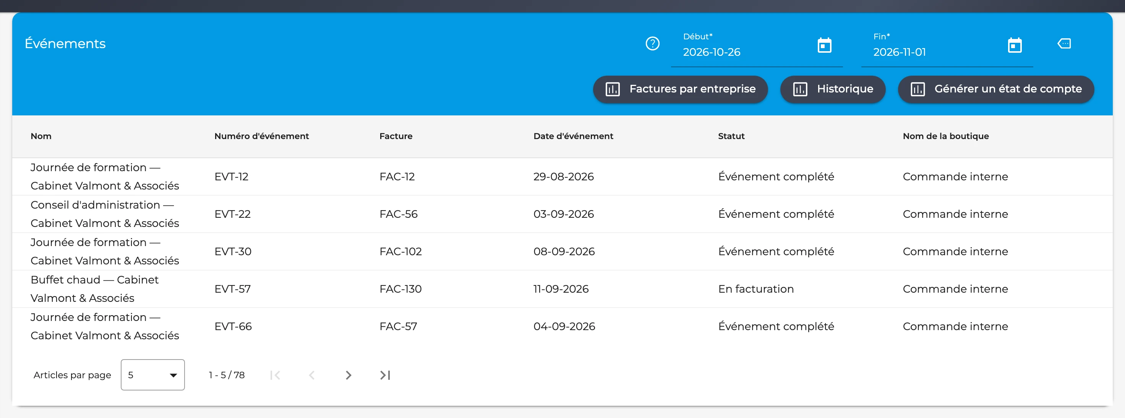Click the En facturation status cell
This screenshot has width=1125, height=418.
756,289
